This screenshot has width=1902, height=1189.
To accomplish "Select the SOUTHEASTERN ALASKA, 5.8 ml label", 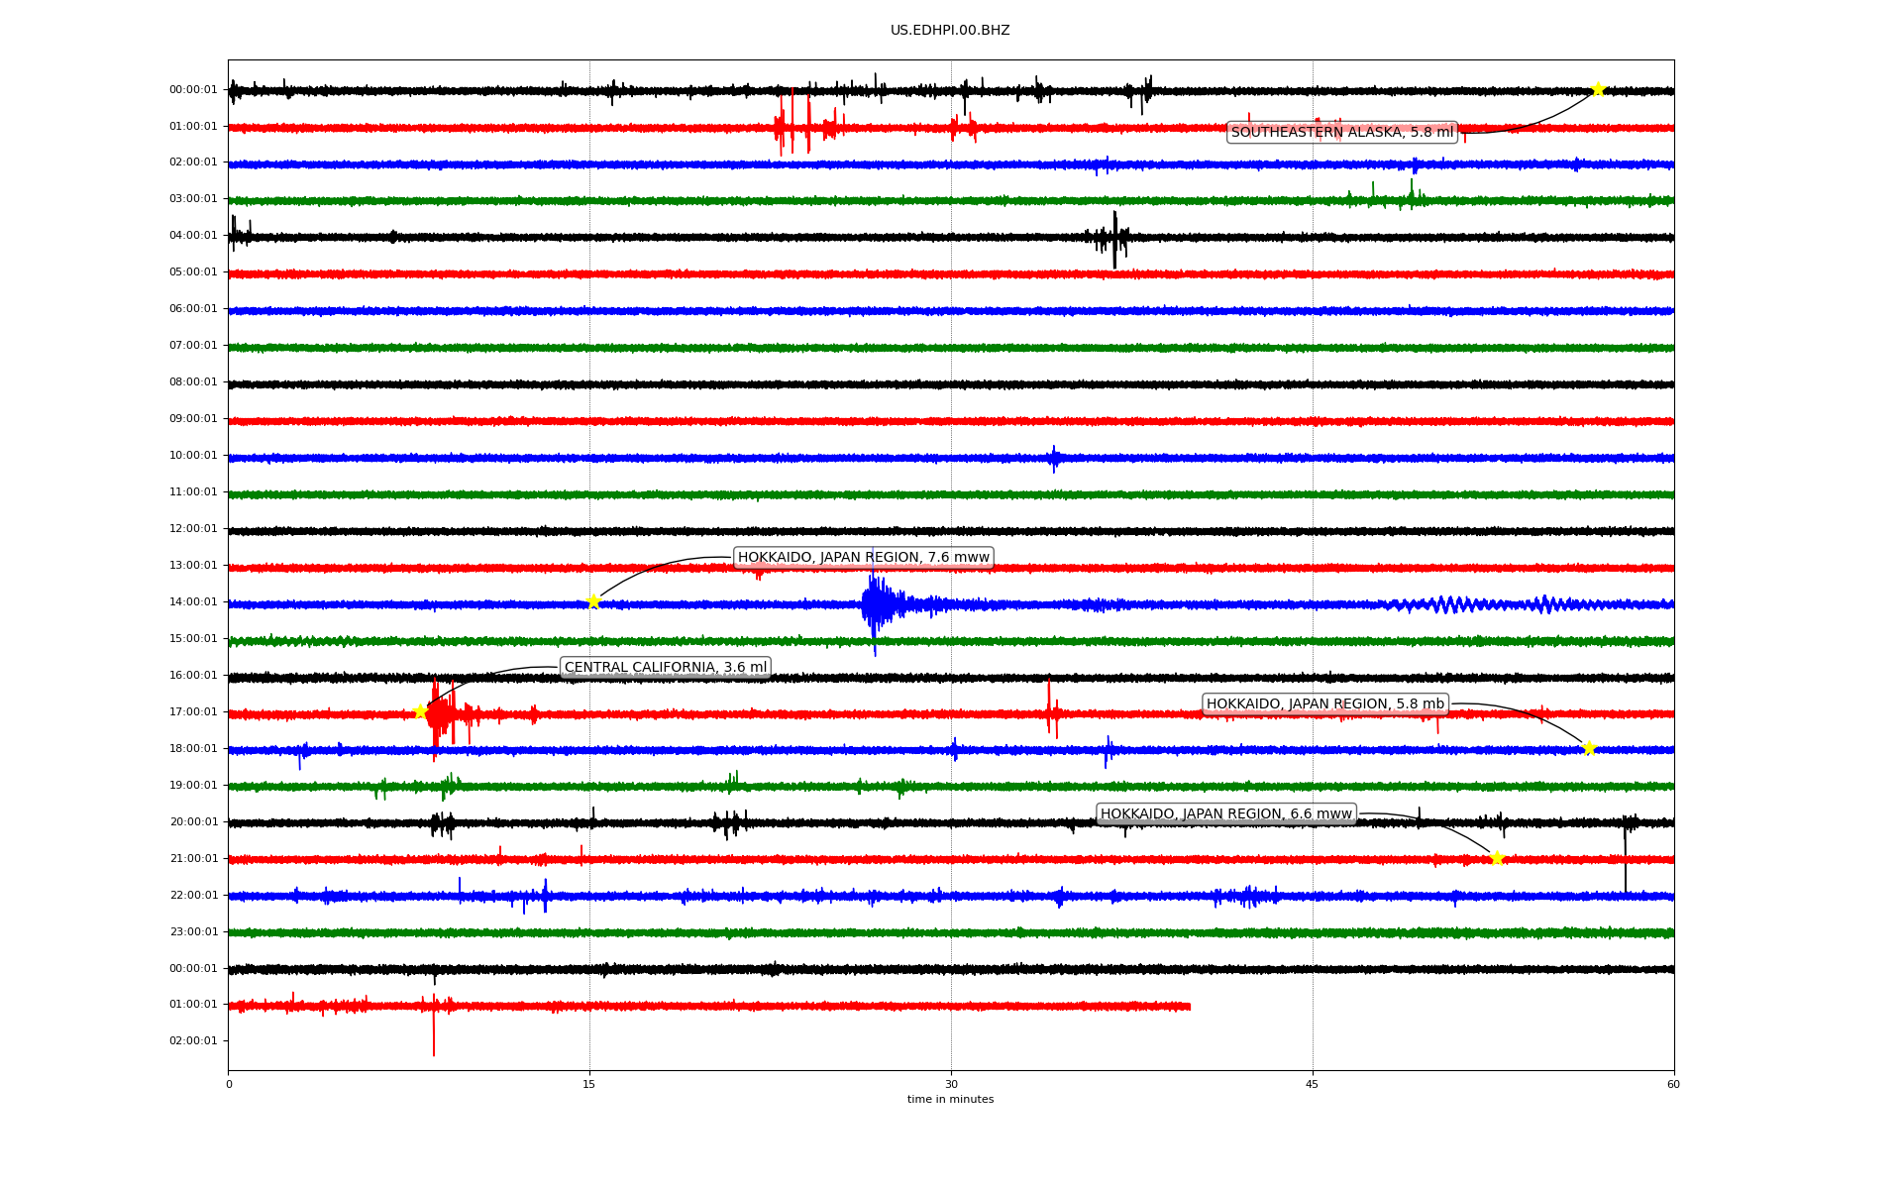I will pyautogui.click(x=1341, y=132).
